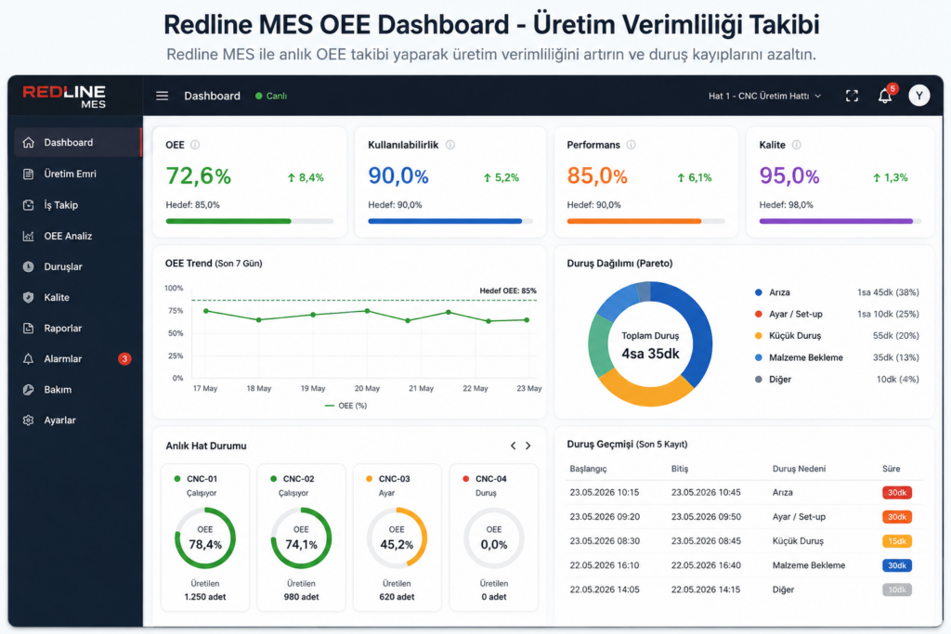Click Hedef OEE: 85% target label
Screen dimensions: 951x634
pyautogui.click(x=508, y=291)
